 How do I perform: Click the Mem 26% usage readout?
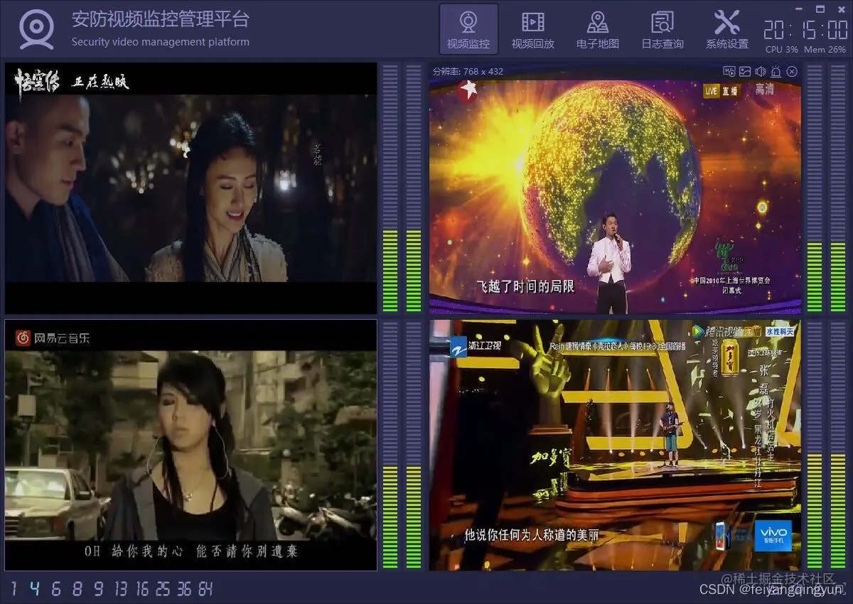coord(825,50)
